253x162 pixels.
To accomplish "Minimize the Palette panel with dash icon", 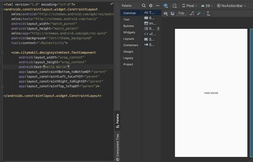I will pos(158,6).
